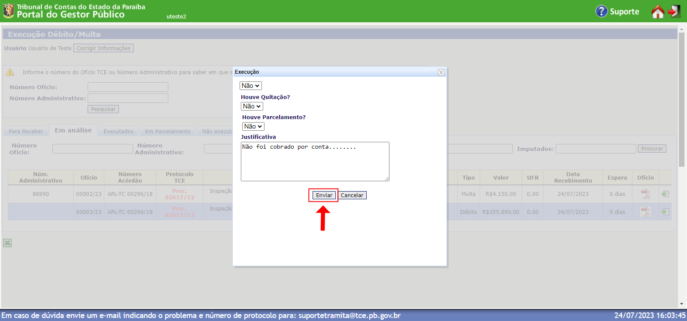Switch to Não executados tab
The image size is (687, 321).
(x=215, y=131)
